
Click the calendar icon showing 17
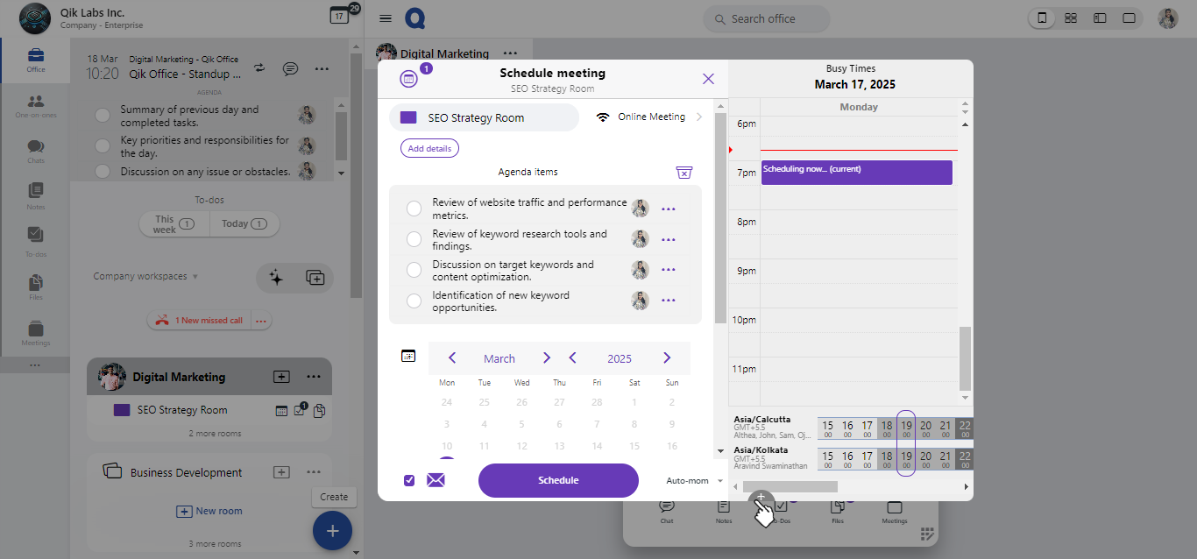[x=338, y=16]
